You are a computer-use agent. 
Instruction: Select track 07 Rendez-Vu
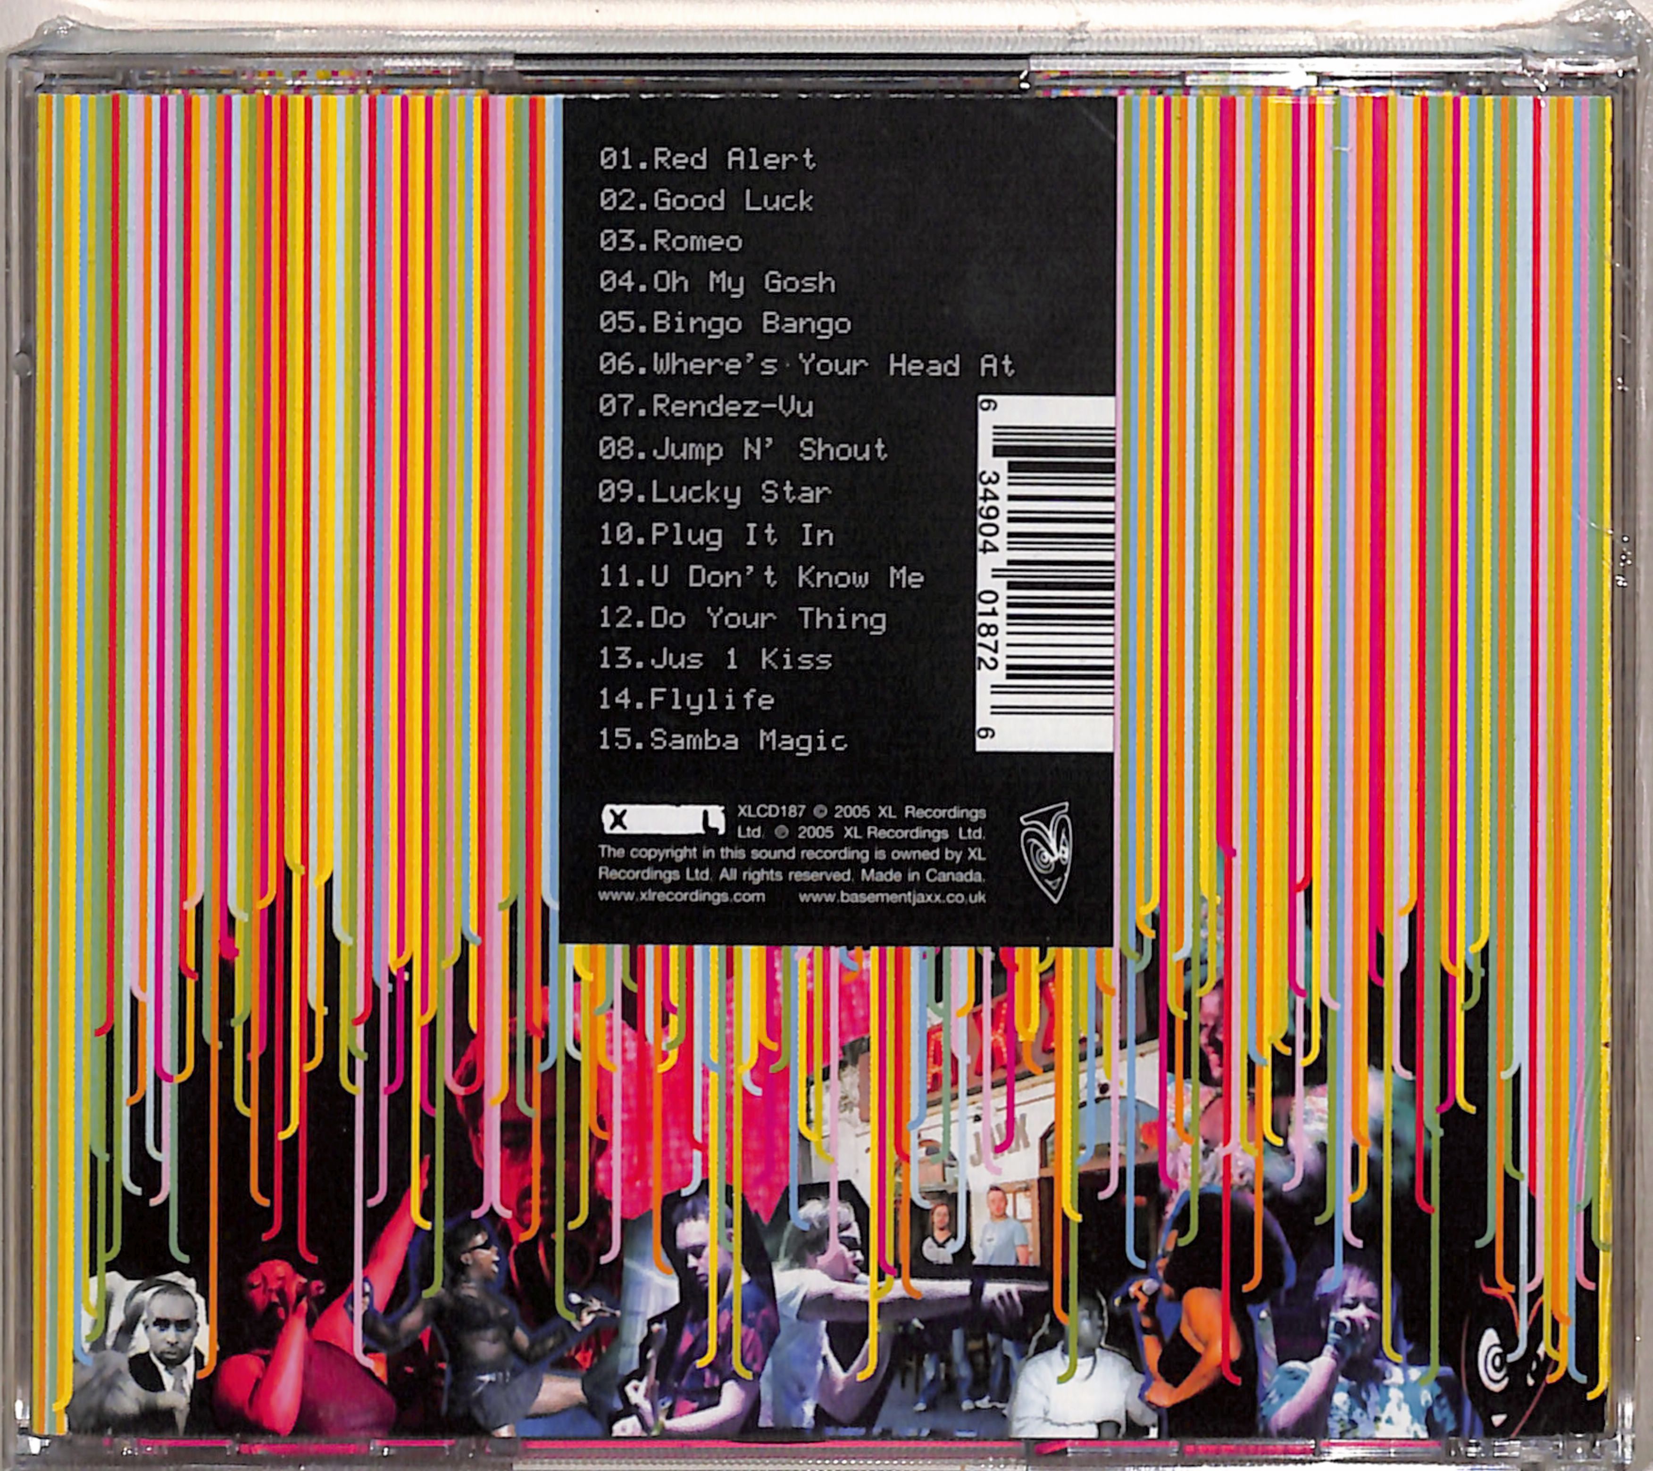[x=706, y=406]
